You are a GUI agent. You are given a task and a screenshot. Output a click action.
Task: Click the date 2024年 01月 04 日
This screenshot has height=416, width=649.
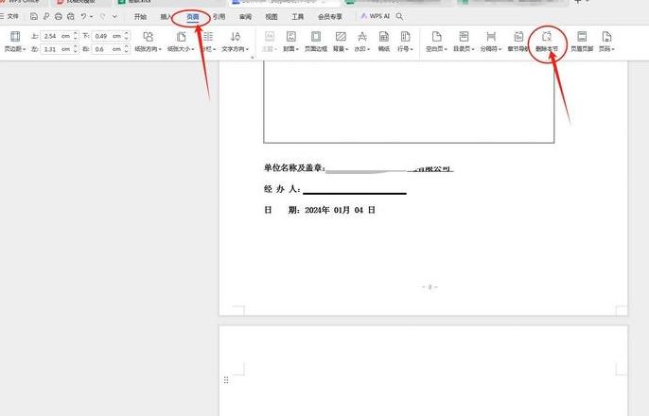[x=340, y=210]
